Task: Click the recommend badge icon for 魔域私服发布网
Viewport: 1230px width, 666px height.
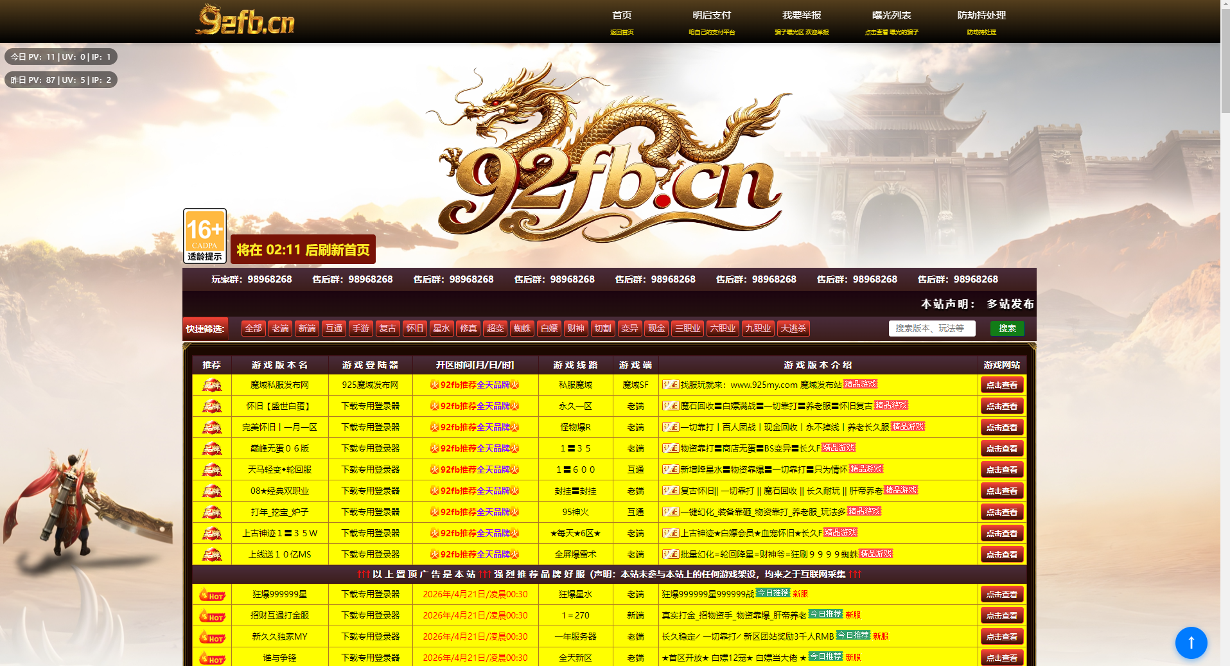Action: 211,385
